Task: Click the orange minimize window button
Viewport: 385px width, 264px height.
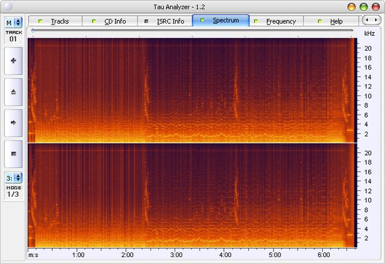Action: point(352,6)
